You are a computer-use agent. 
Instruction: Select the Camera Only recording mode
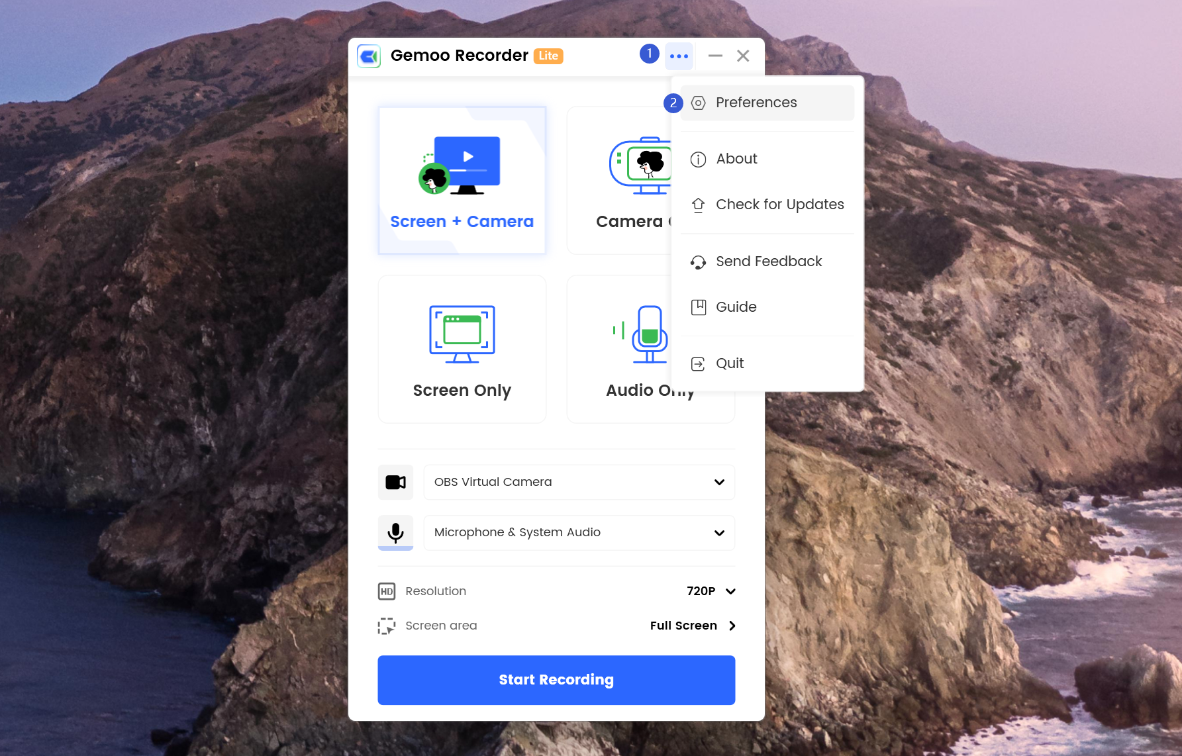click(619, 180)
